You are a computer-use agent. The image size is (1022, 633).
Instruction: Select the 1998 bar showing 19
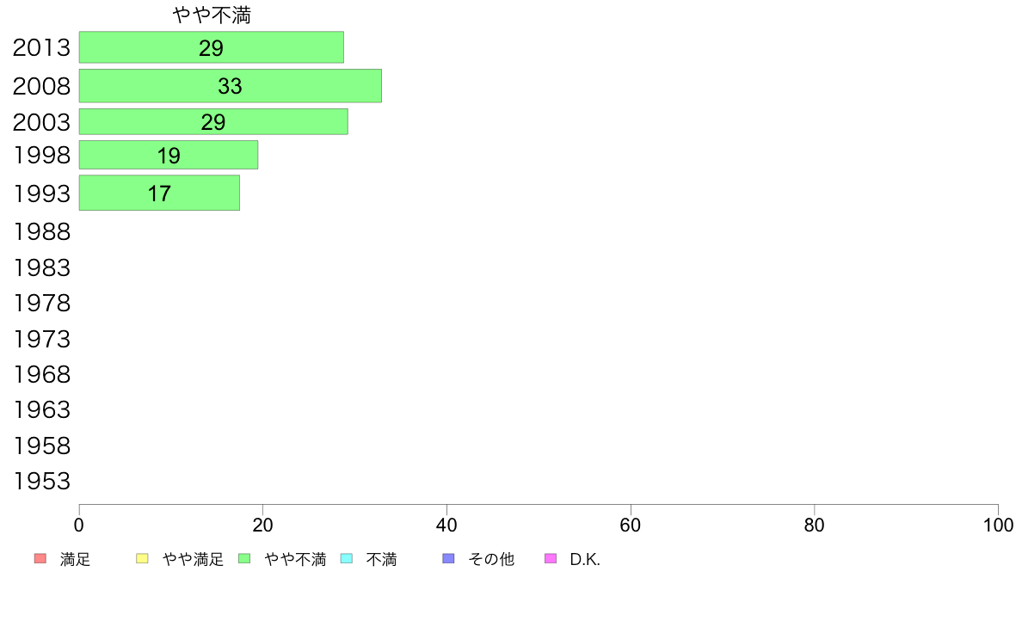point(168,155)
